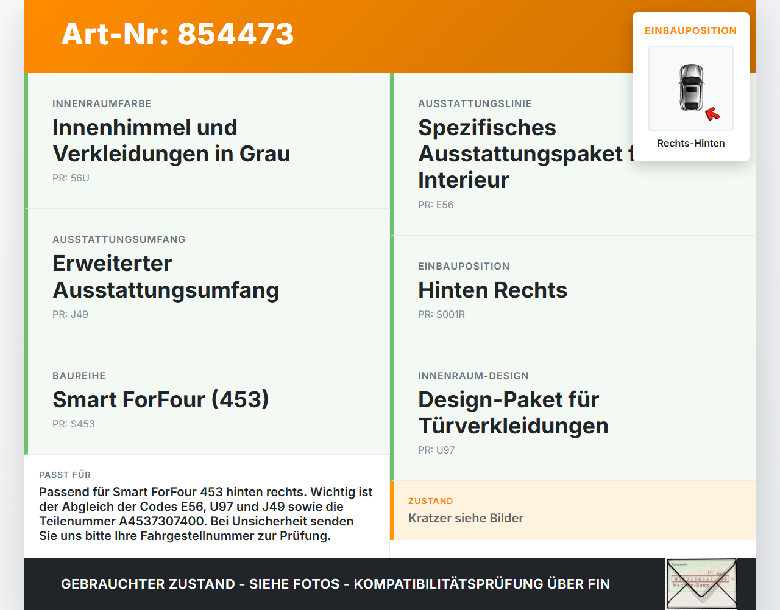The image size is (780, 610).
Task: Click the PR: E56 code
Action: (436, 205)
